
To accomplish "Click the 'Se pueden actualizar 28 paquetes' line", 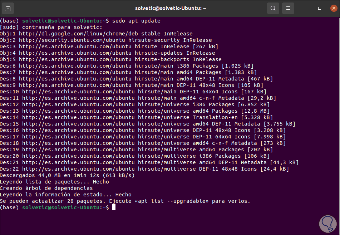I will coord(125,201).
